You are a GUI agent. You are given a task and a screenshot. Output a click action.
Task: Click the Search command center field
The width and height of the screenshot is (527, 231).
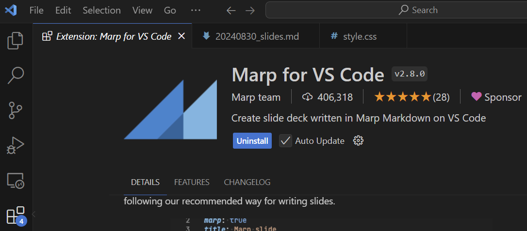(x=396, y=10)
